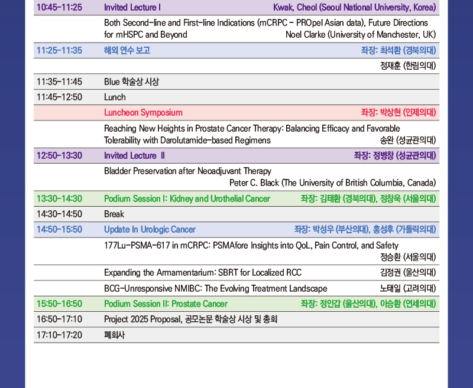Select the '11:25-11:35' time cell
This screenshot has width=473, height=388.
point(59,50)
